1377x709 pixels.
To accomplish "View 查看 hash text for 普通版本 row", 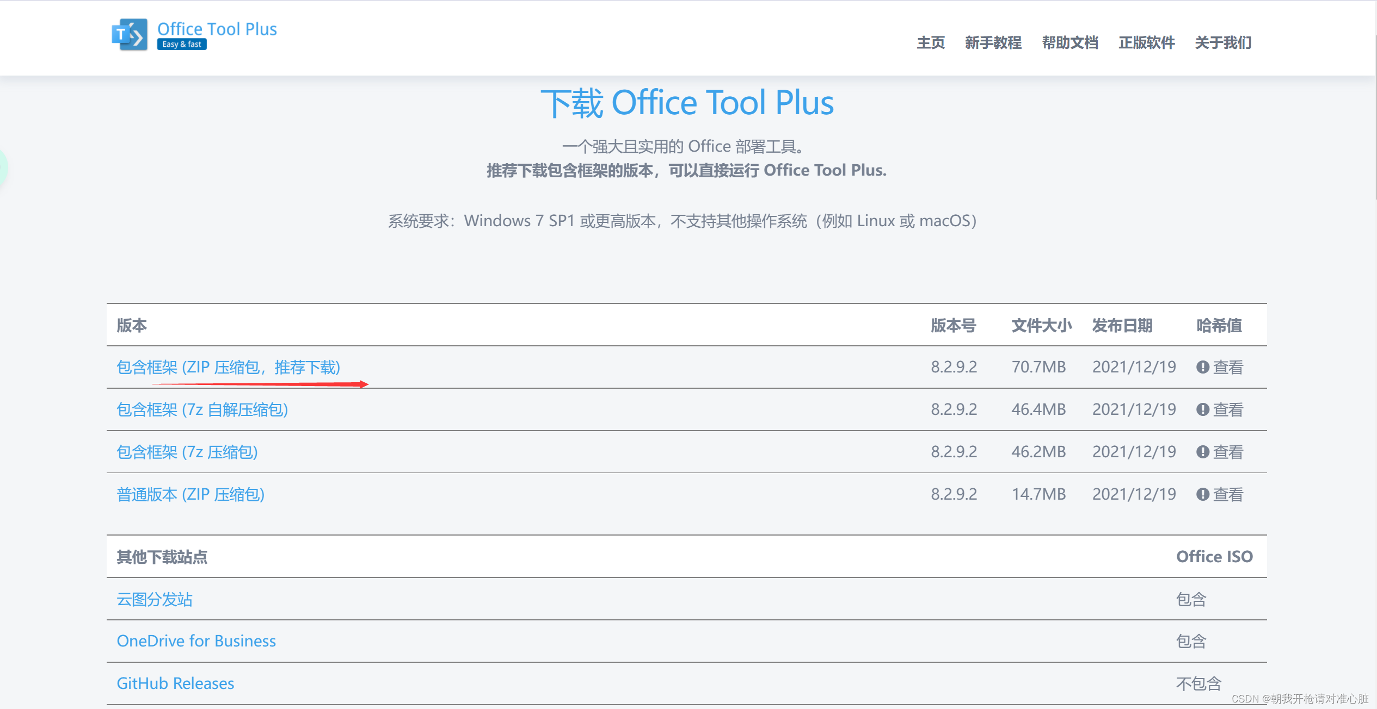I will 1228,494.
